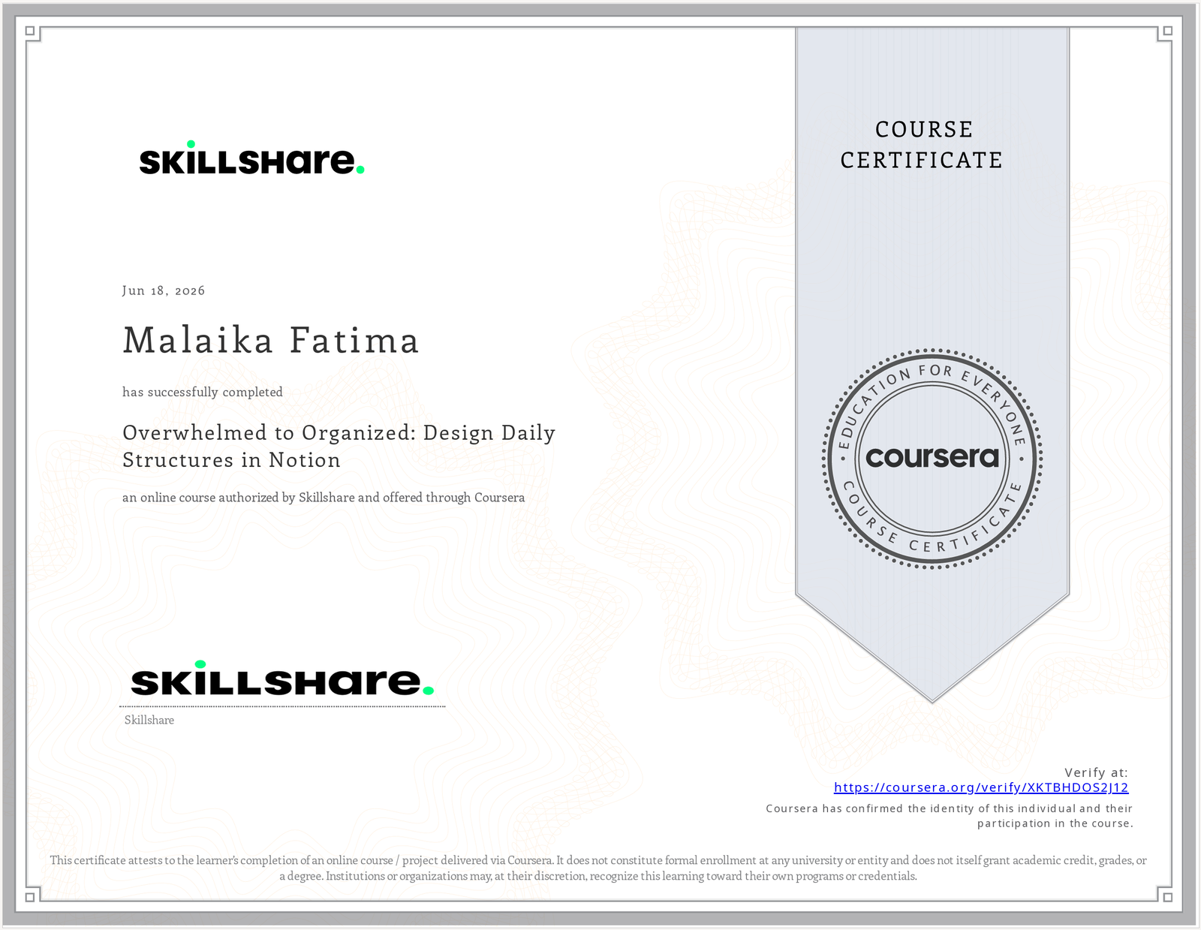Screen dimensions: 1201x930
Task: Click the top-right corner ornament
Action: click(1166, 32)
